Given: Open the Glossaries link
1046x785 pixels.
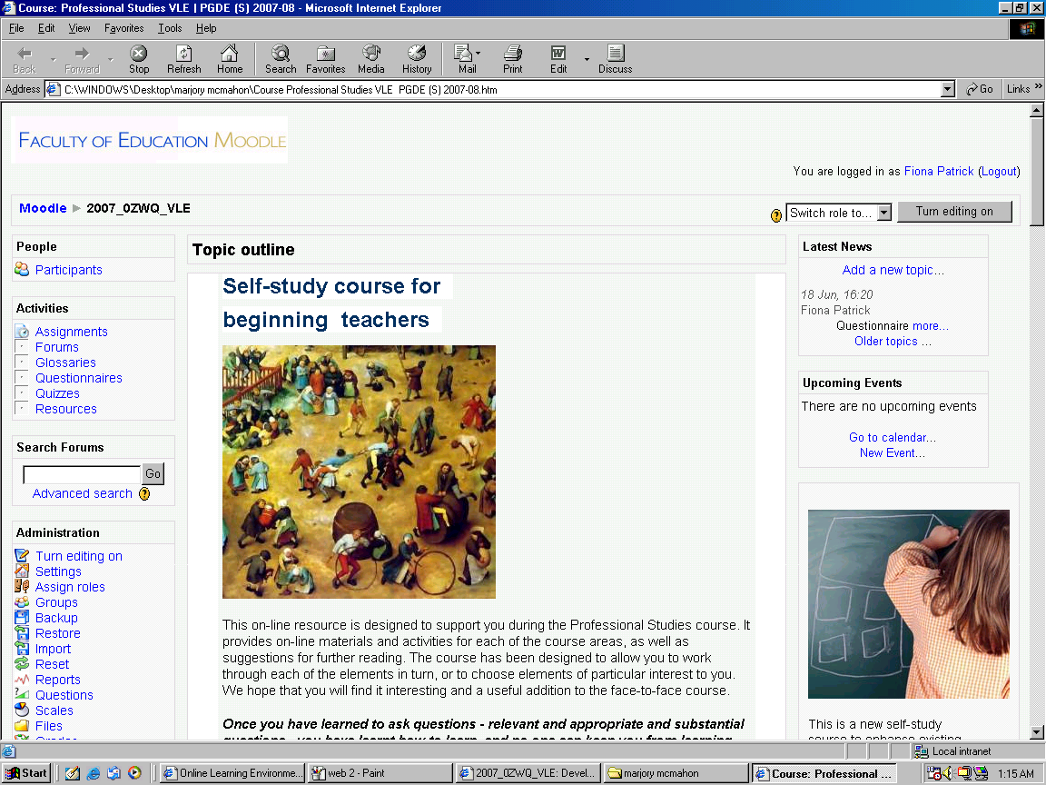Looking at the screenshot, I should [65, 363].
